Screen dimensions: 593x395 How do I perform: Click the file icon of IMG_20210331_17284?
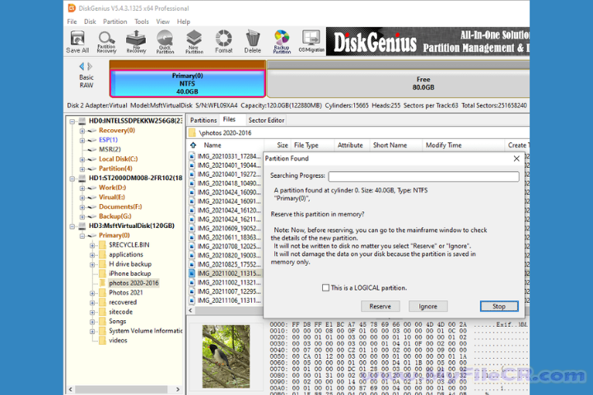click(192, 156)
